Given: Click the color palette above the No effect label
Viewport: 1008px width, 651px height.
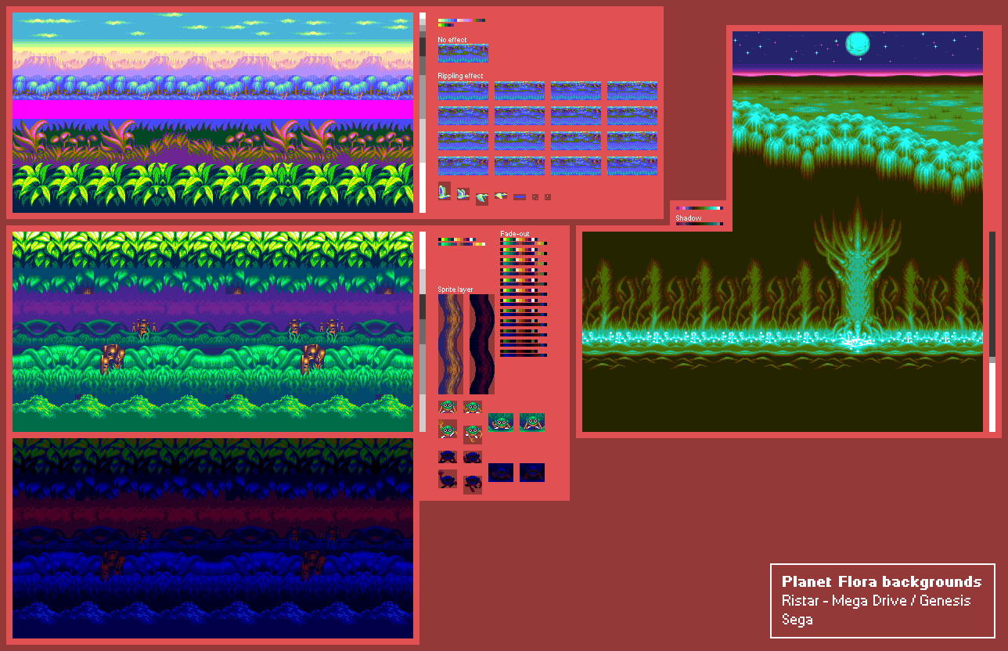Looking at the screenshot, I should point(462,23).
